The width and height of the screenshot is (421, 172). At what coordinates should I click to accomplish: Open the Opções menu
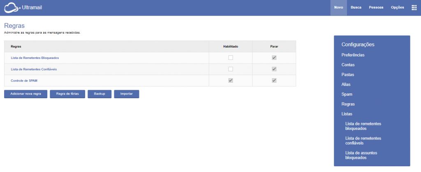(398, 7)
